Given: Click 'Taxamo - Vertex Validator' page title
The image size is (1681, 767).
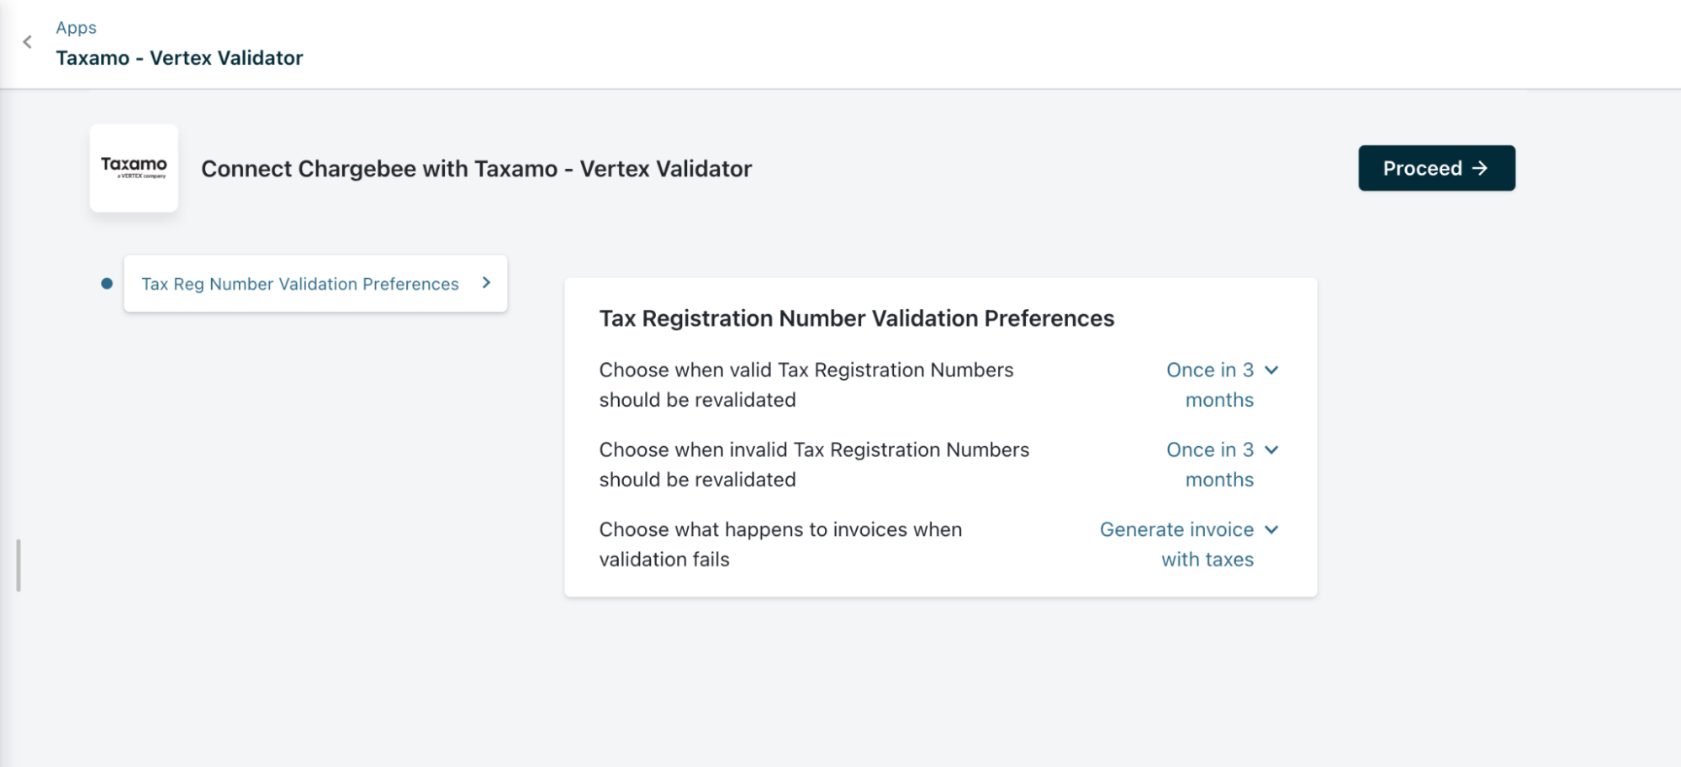Looking at the screenshot, I should (179, 58).
